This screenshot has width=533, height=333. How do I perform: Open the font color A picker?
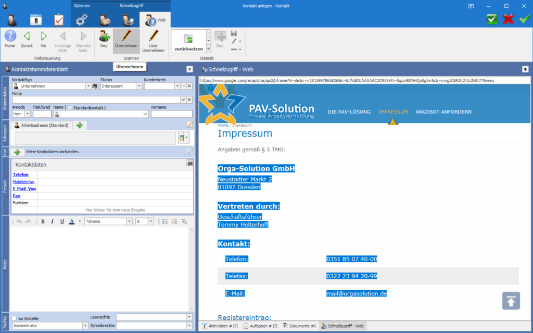72,221
